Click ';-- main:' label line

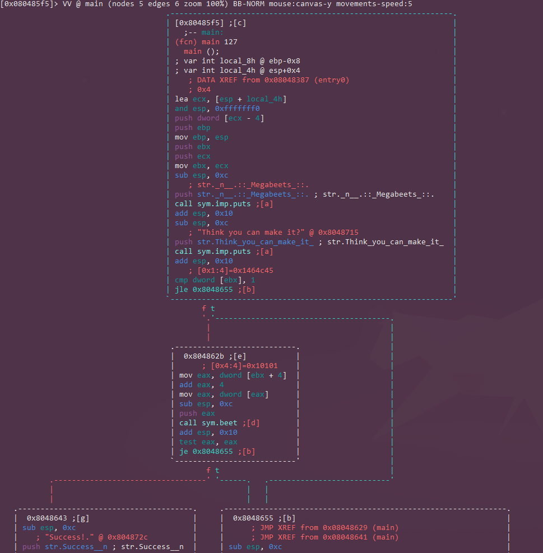point(203,32)
